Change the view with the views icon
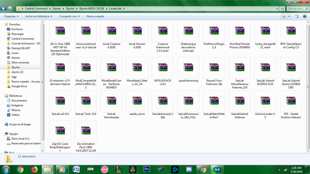Viewport: 310px width, 174px height. [x=284, y=17]
